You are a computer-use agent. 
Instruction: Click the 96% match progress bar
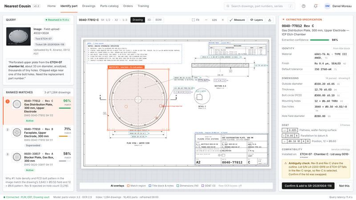click(x=65, y=108)
